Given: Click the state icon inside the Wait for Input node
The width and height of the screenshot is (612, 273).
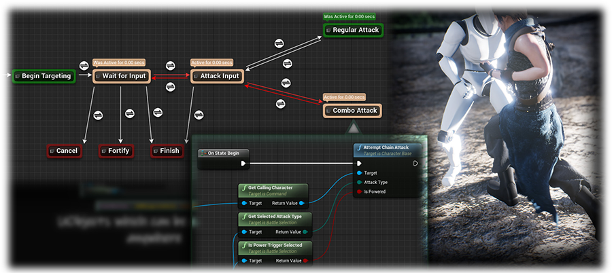Looking at the screenshot, I should (x=99, y=76).
